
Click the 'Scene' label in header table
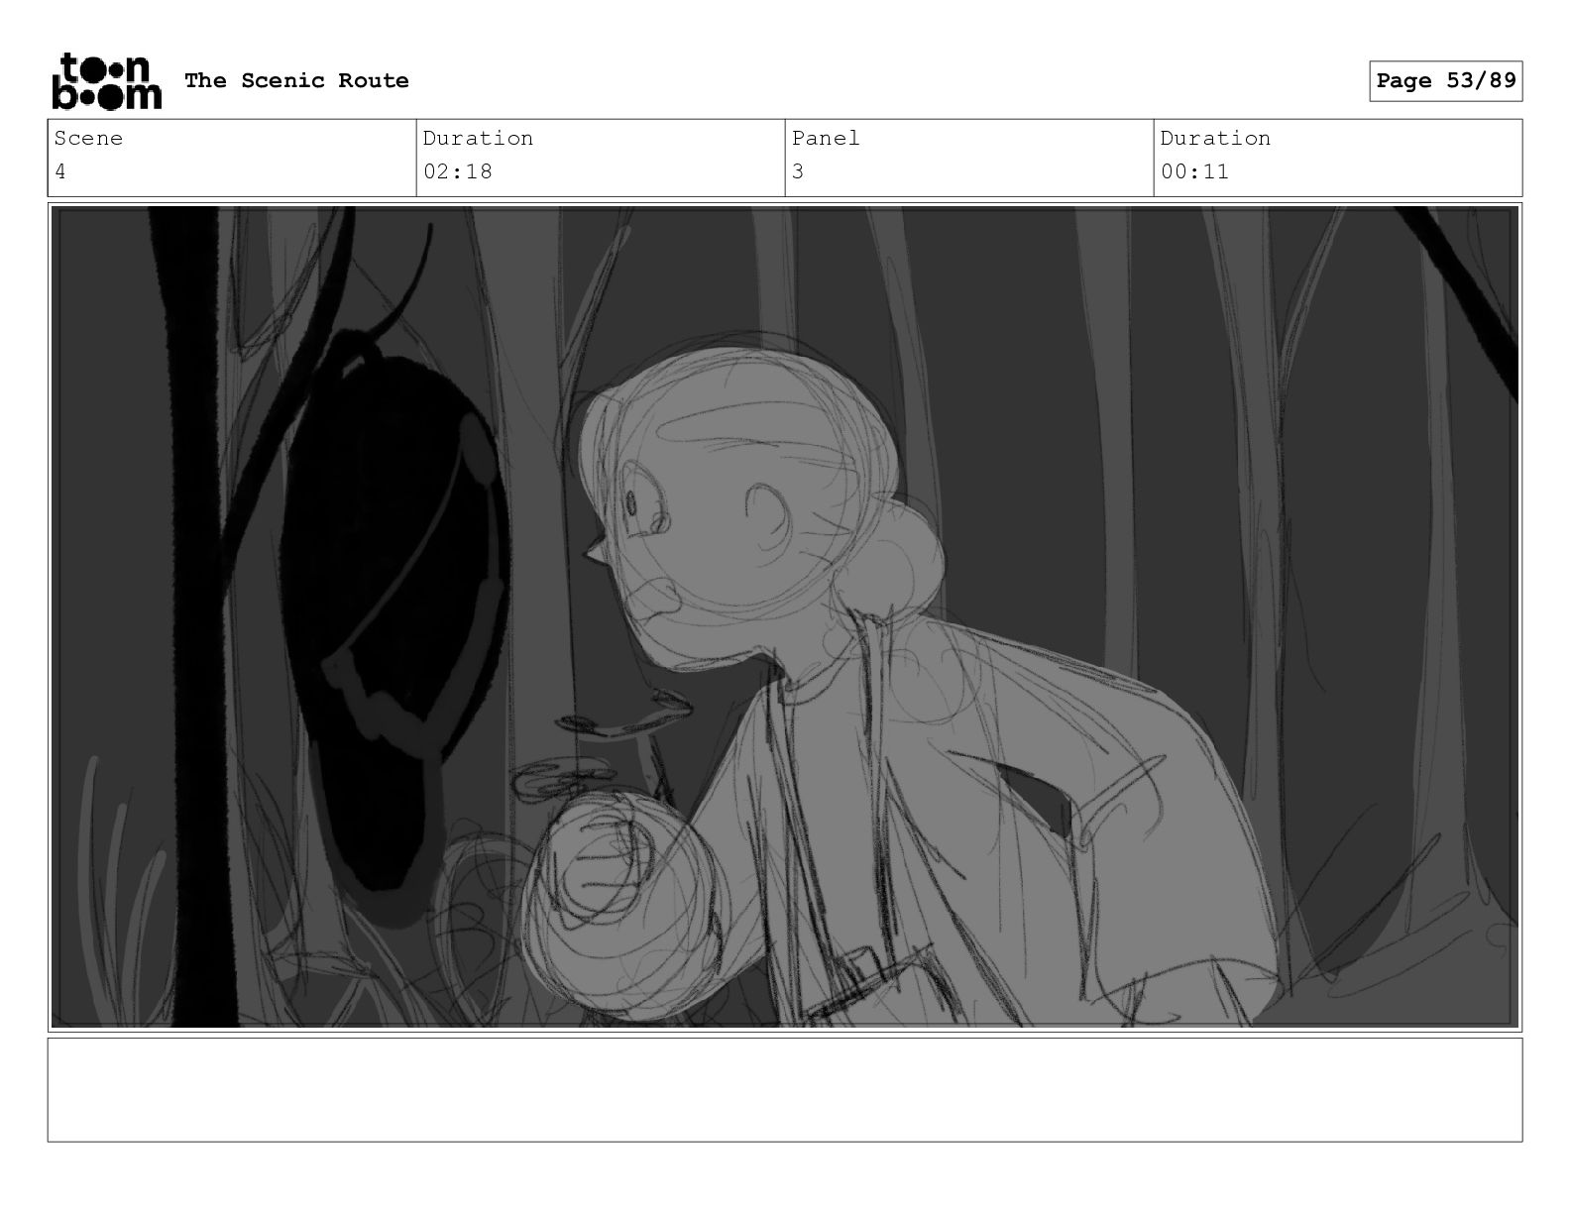point(88,139)
